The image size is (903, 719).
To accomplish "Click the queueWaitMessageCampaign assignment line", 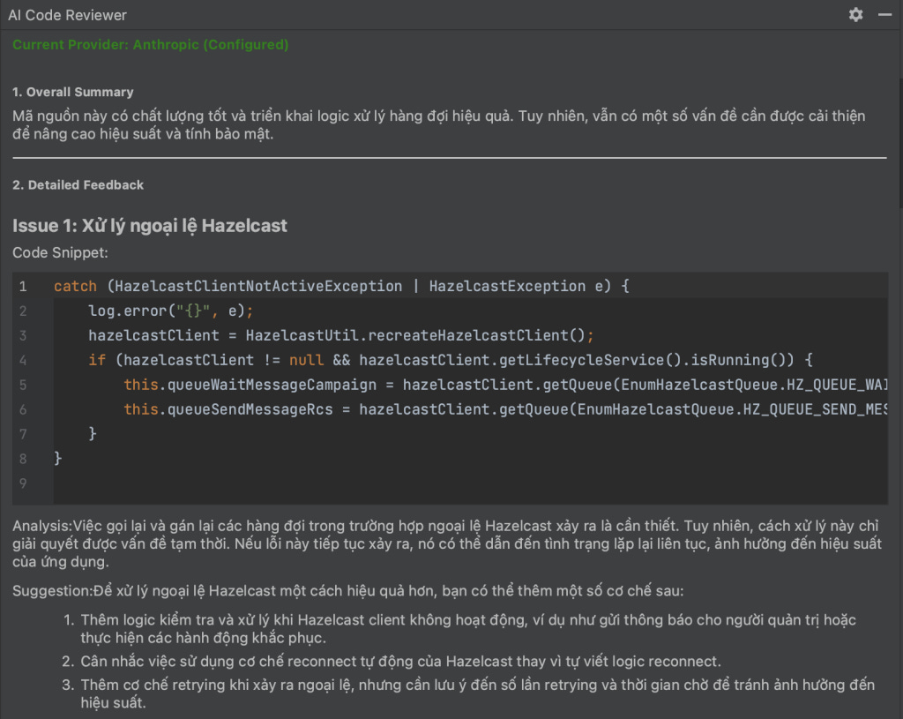I will [x=505, y=385].
